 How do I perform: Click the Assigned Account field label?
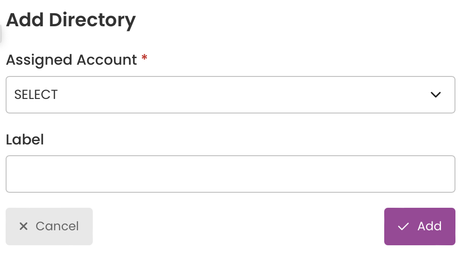click(x=72, y=60)
